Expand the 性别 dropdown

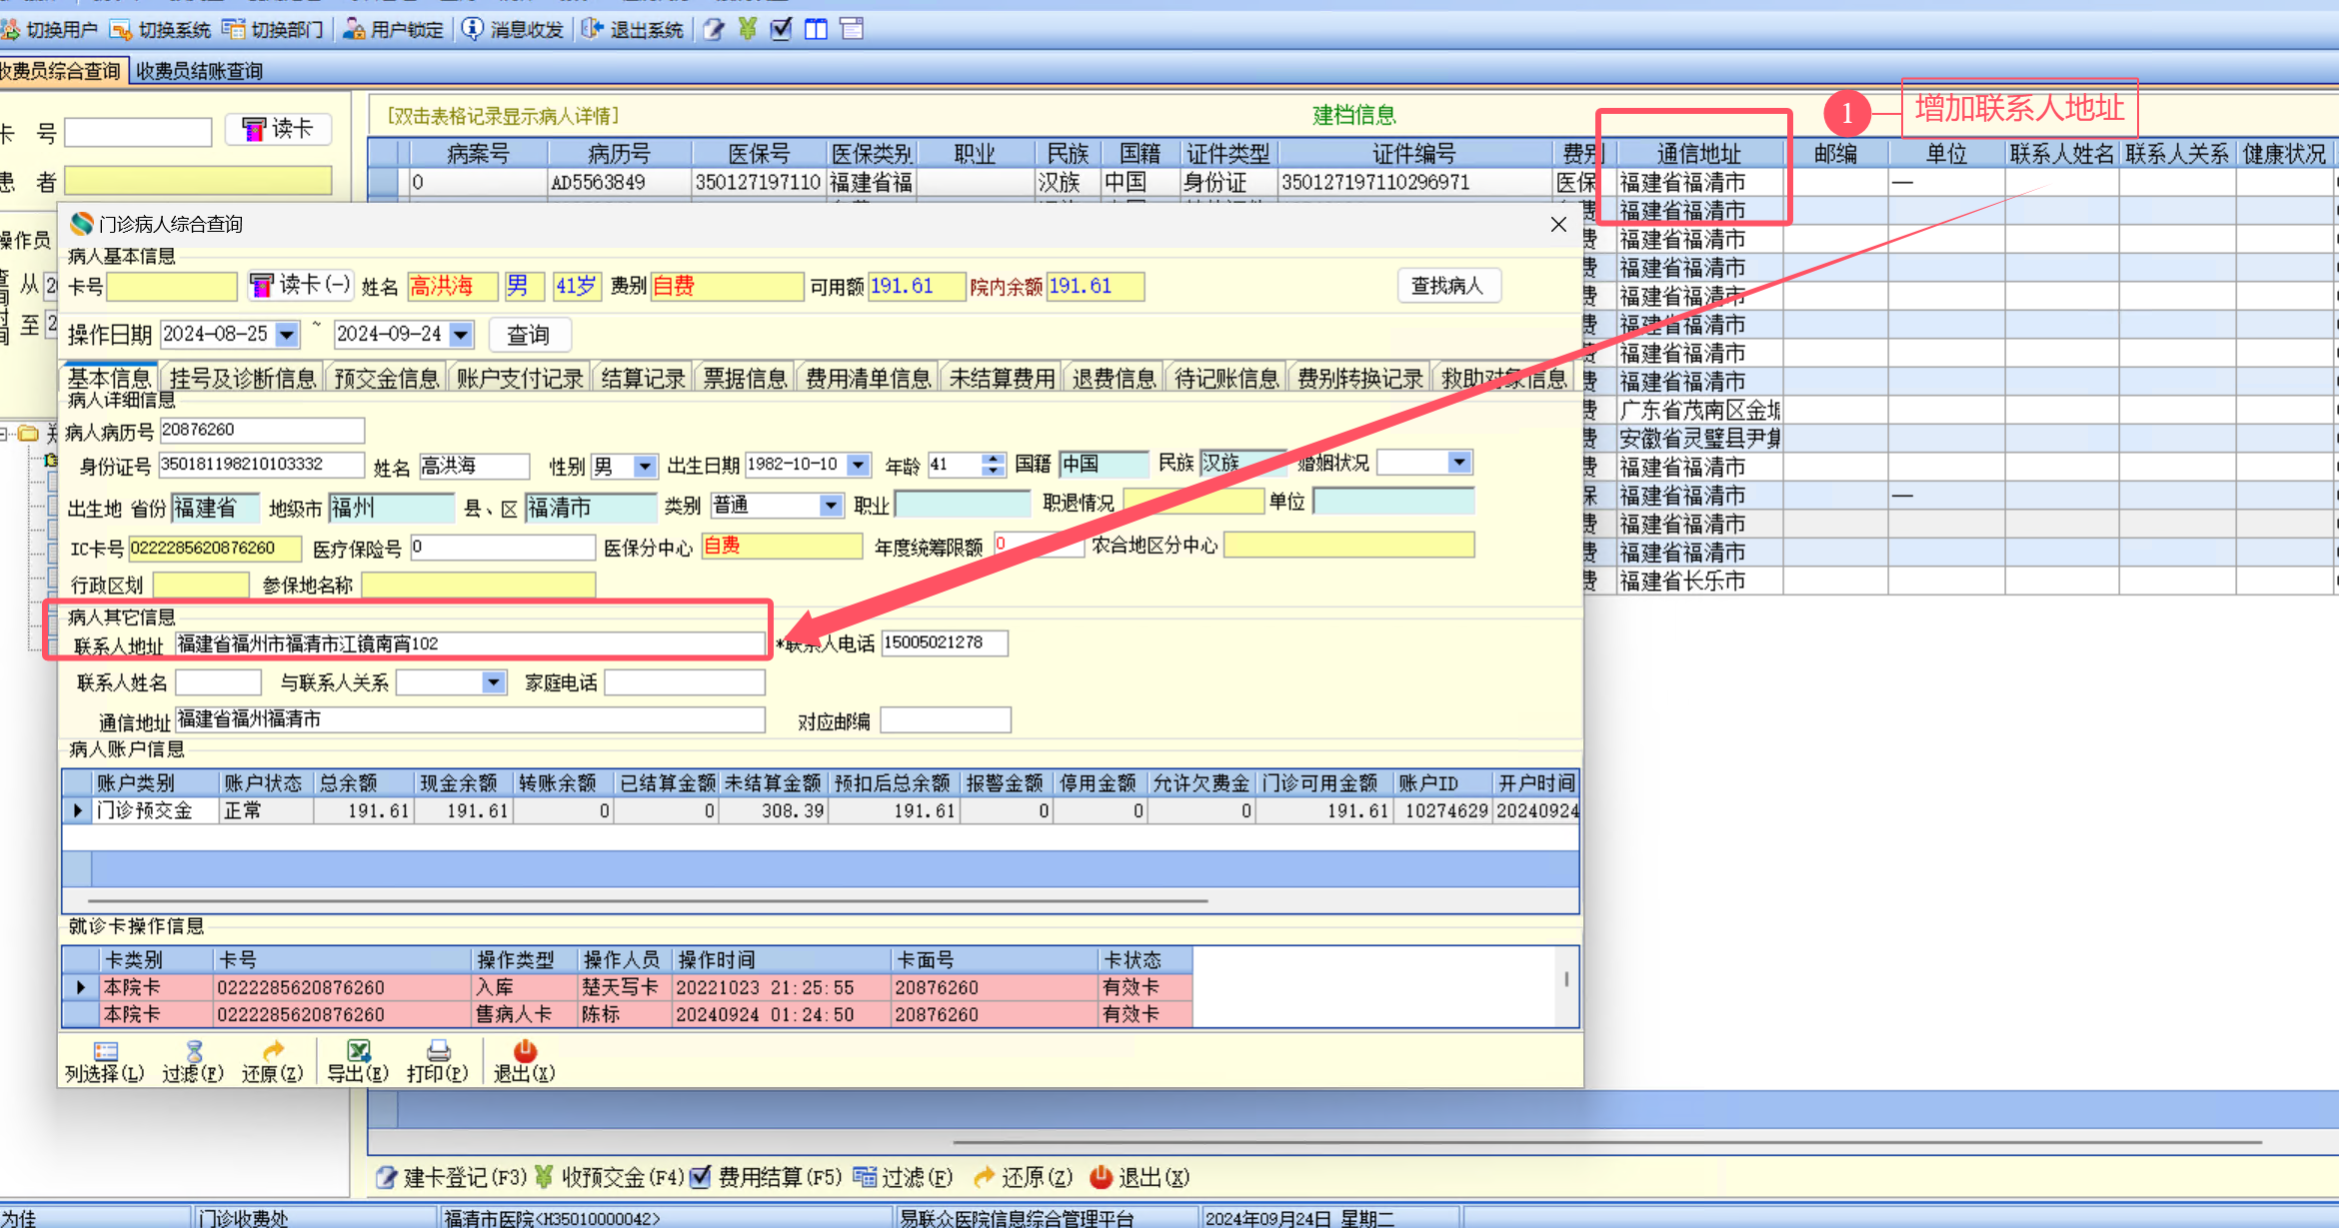click(x=645, y=466)
